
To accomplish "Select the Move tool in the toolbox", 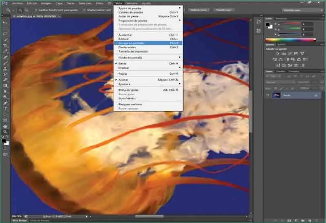I will click(5, 22).
